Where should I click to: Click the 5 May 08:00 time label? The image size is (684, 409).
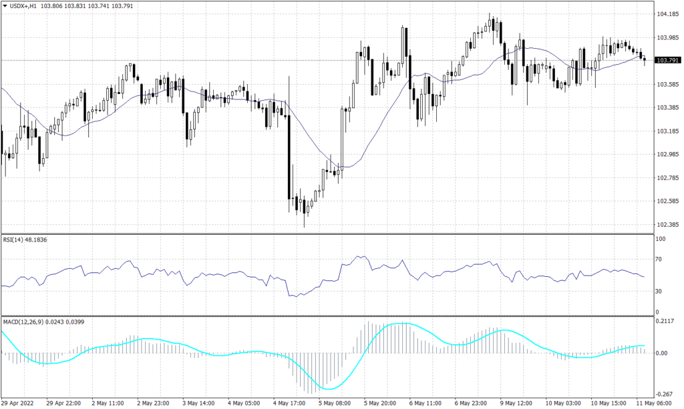tap(336, 403)
